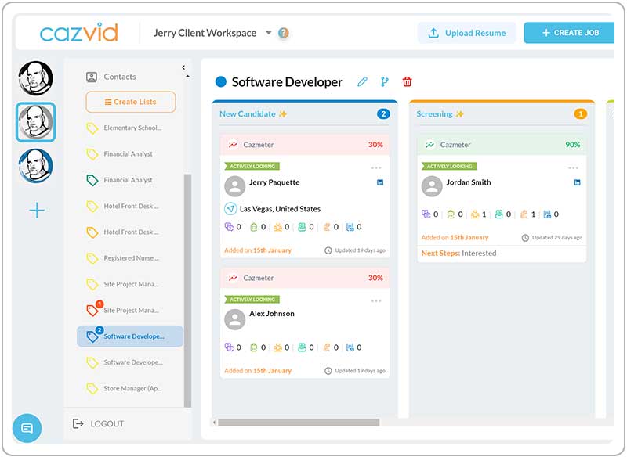Open the chat bubble widget

[x=27, y=428]
